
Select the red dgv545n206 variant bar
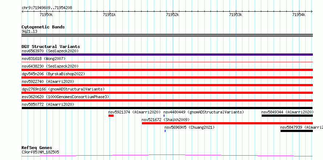point(167,77)
